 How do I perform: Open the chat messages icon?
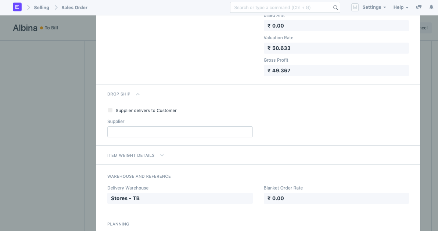tap(419, 7)
